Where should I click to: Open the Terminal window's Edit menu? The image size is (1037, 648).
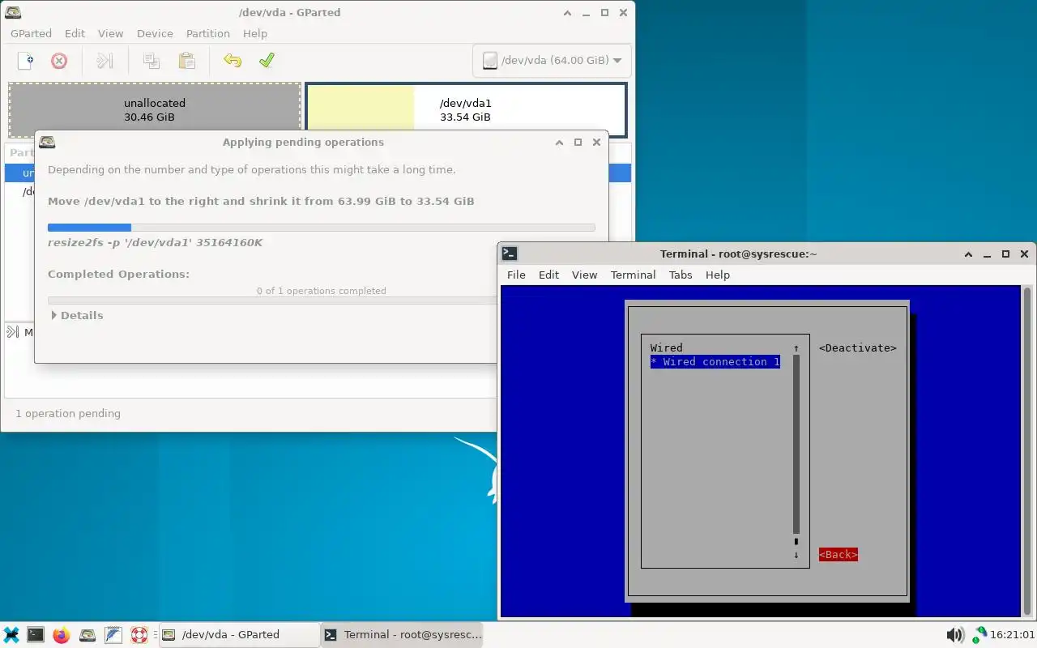pyautogui.click(x=548, y=275)
